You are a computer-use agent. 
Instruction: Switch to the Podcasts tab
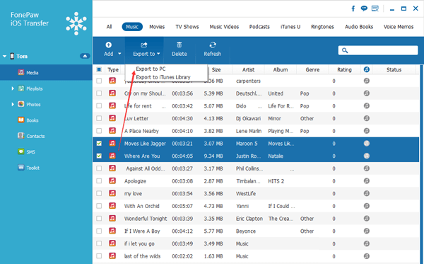259,26
